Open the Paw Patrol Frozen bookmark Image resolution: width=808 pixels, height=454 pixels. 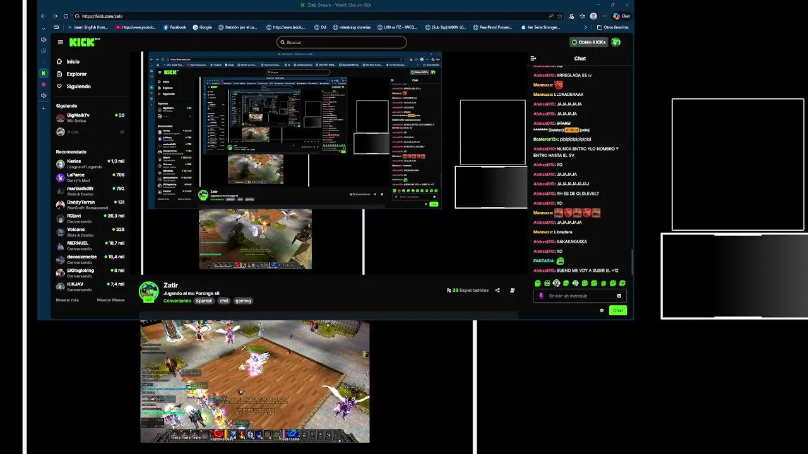click(x=492, y=28)
